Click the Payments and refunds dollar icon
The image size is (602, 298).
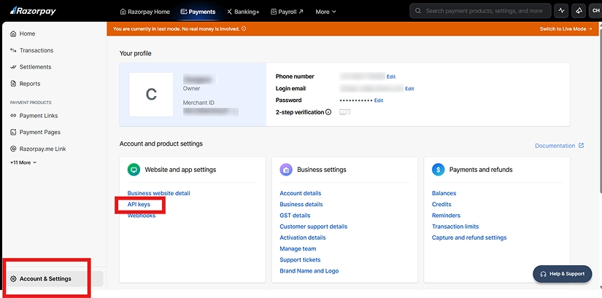[x=438, y=170]
